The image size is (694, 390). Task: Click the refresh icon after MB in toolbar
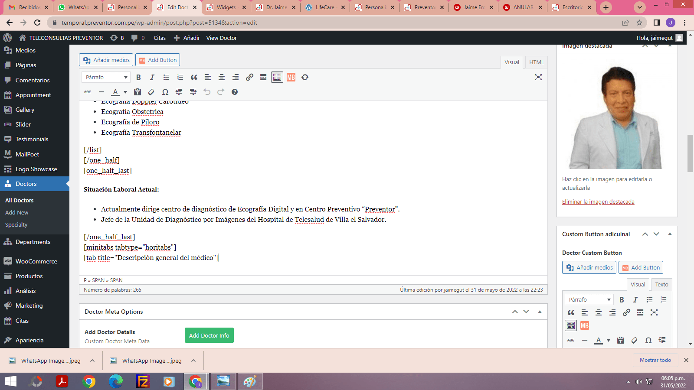click(305, 77)
